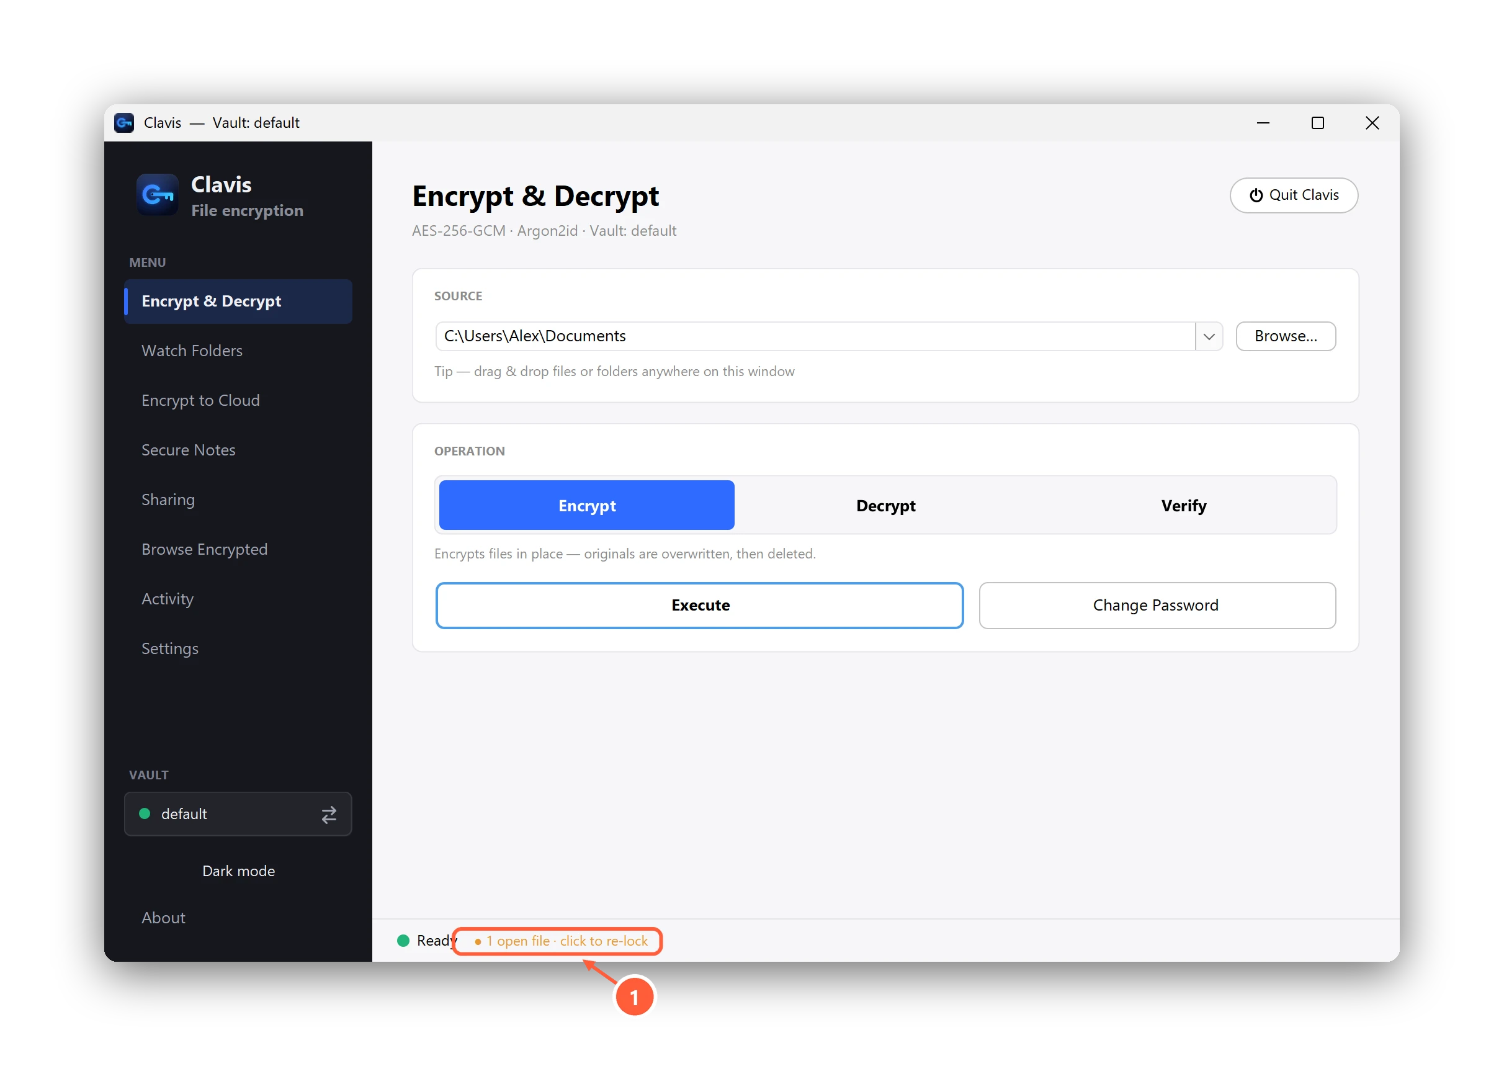Image resolution: width=1504 pixels, height=1066 pixels.
Task: Open the default vault selector
Action: [x=238, y=814]
